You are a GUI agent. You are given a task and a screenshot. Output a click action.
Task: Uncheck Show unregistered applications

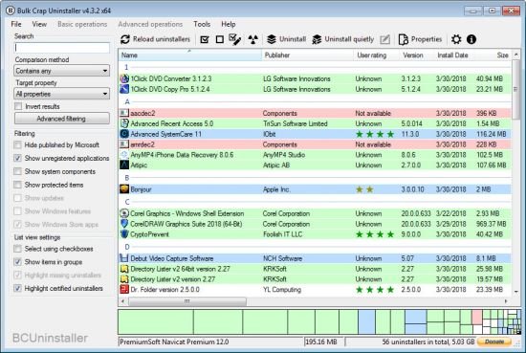17,158
